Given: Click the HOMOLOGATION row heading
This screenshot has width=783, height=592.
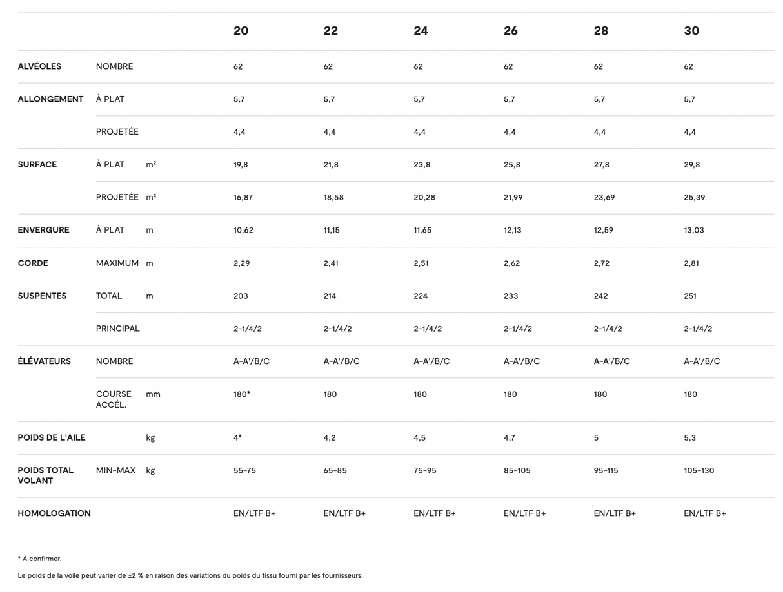Looking at the screenshot, I should click(54, 513).
